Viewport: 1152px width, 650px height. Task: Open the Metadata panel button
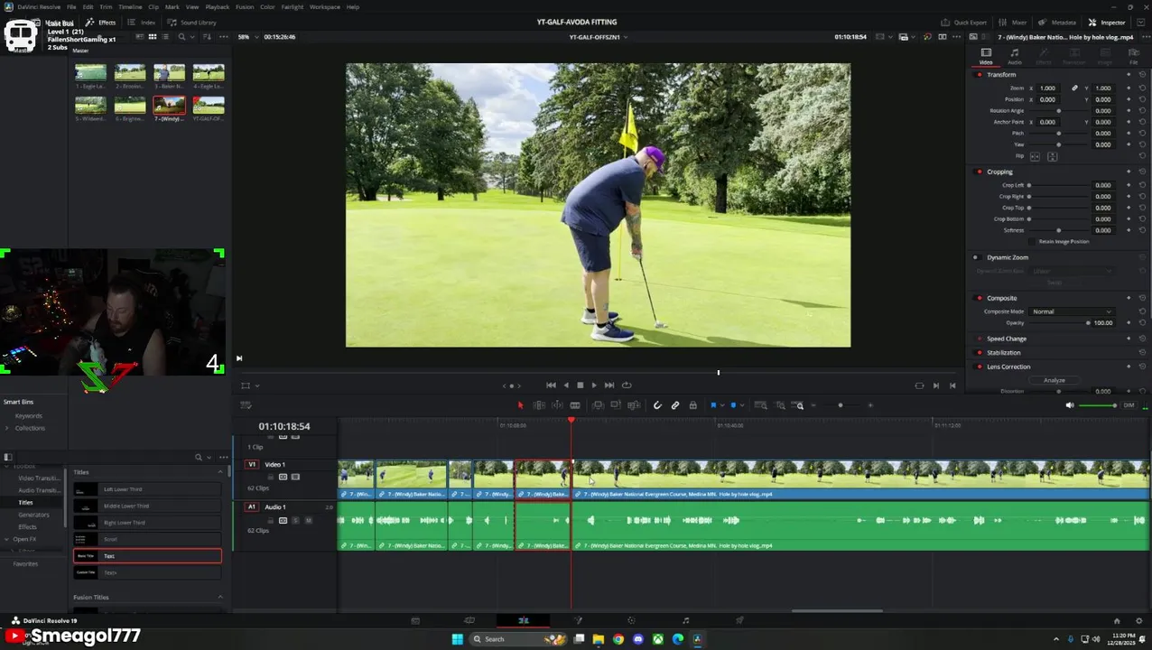tap(1058, 23)
